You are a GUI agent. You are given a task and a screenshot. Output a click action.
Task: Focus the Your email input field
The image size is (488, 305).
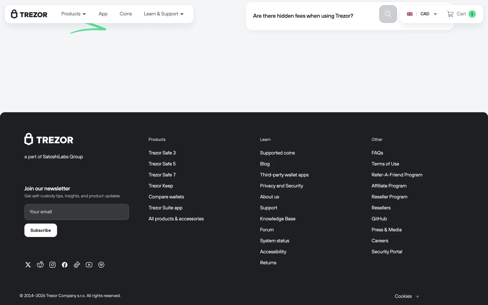click(x=77, y=212)
